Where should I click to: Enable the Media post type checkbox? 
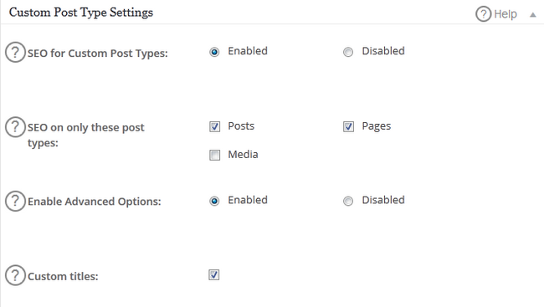tap(215, 155)
